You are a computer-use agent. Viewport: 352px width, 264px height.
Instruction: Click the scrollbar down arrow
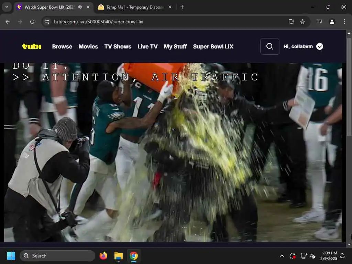[349, 244]
